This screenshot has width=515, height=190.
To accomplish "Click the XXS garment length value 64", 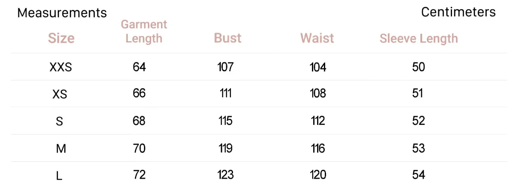I will click(139, 67).
